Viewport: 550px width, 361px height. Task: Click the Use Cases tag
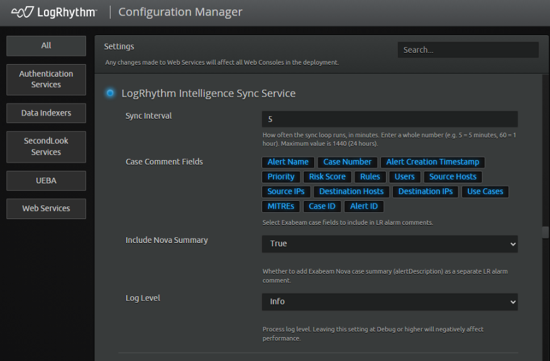[485, 191]
